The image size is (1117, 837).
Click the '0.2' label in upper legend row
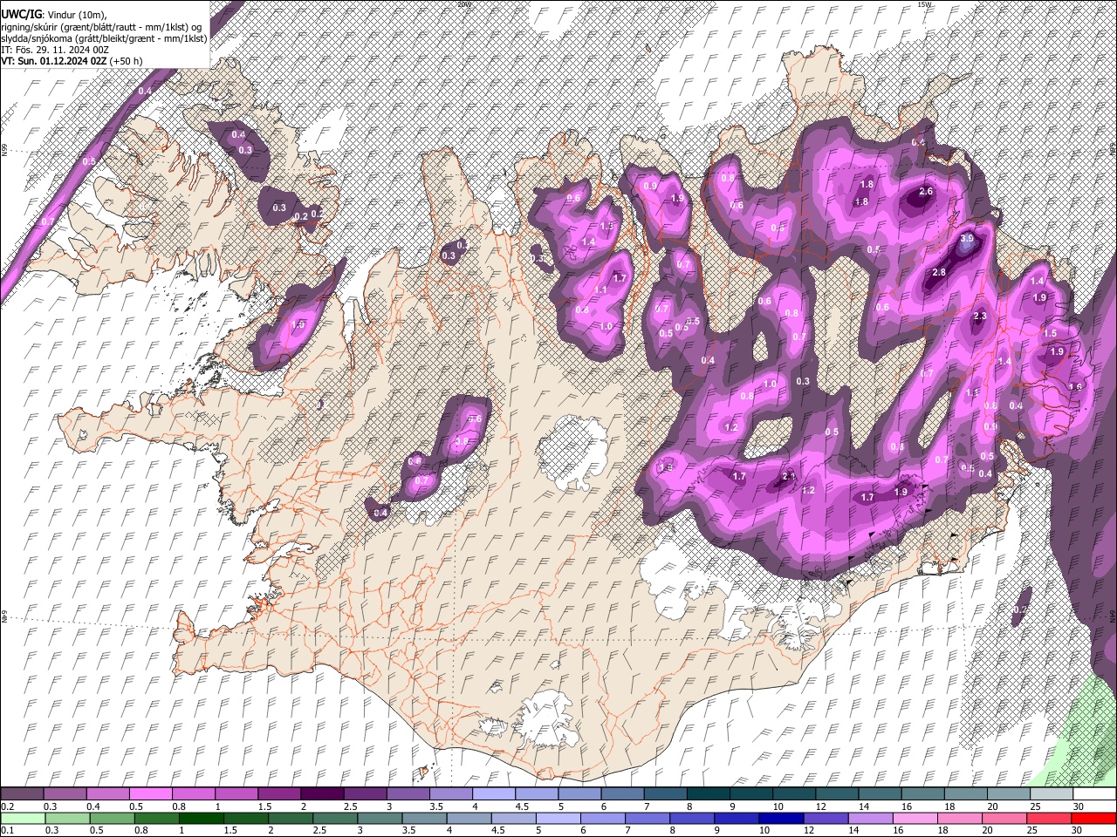[x=7, y=806]
